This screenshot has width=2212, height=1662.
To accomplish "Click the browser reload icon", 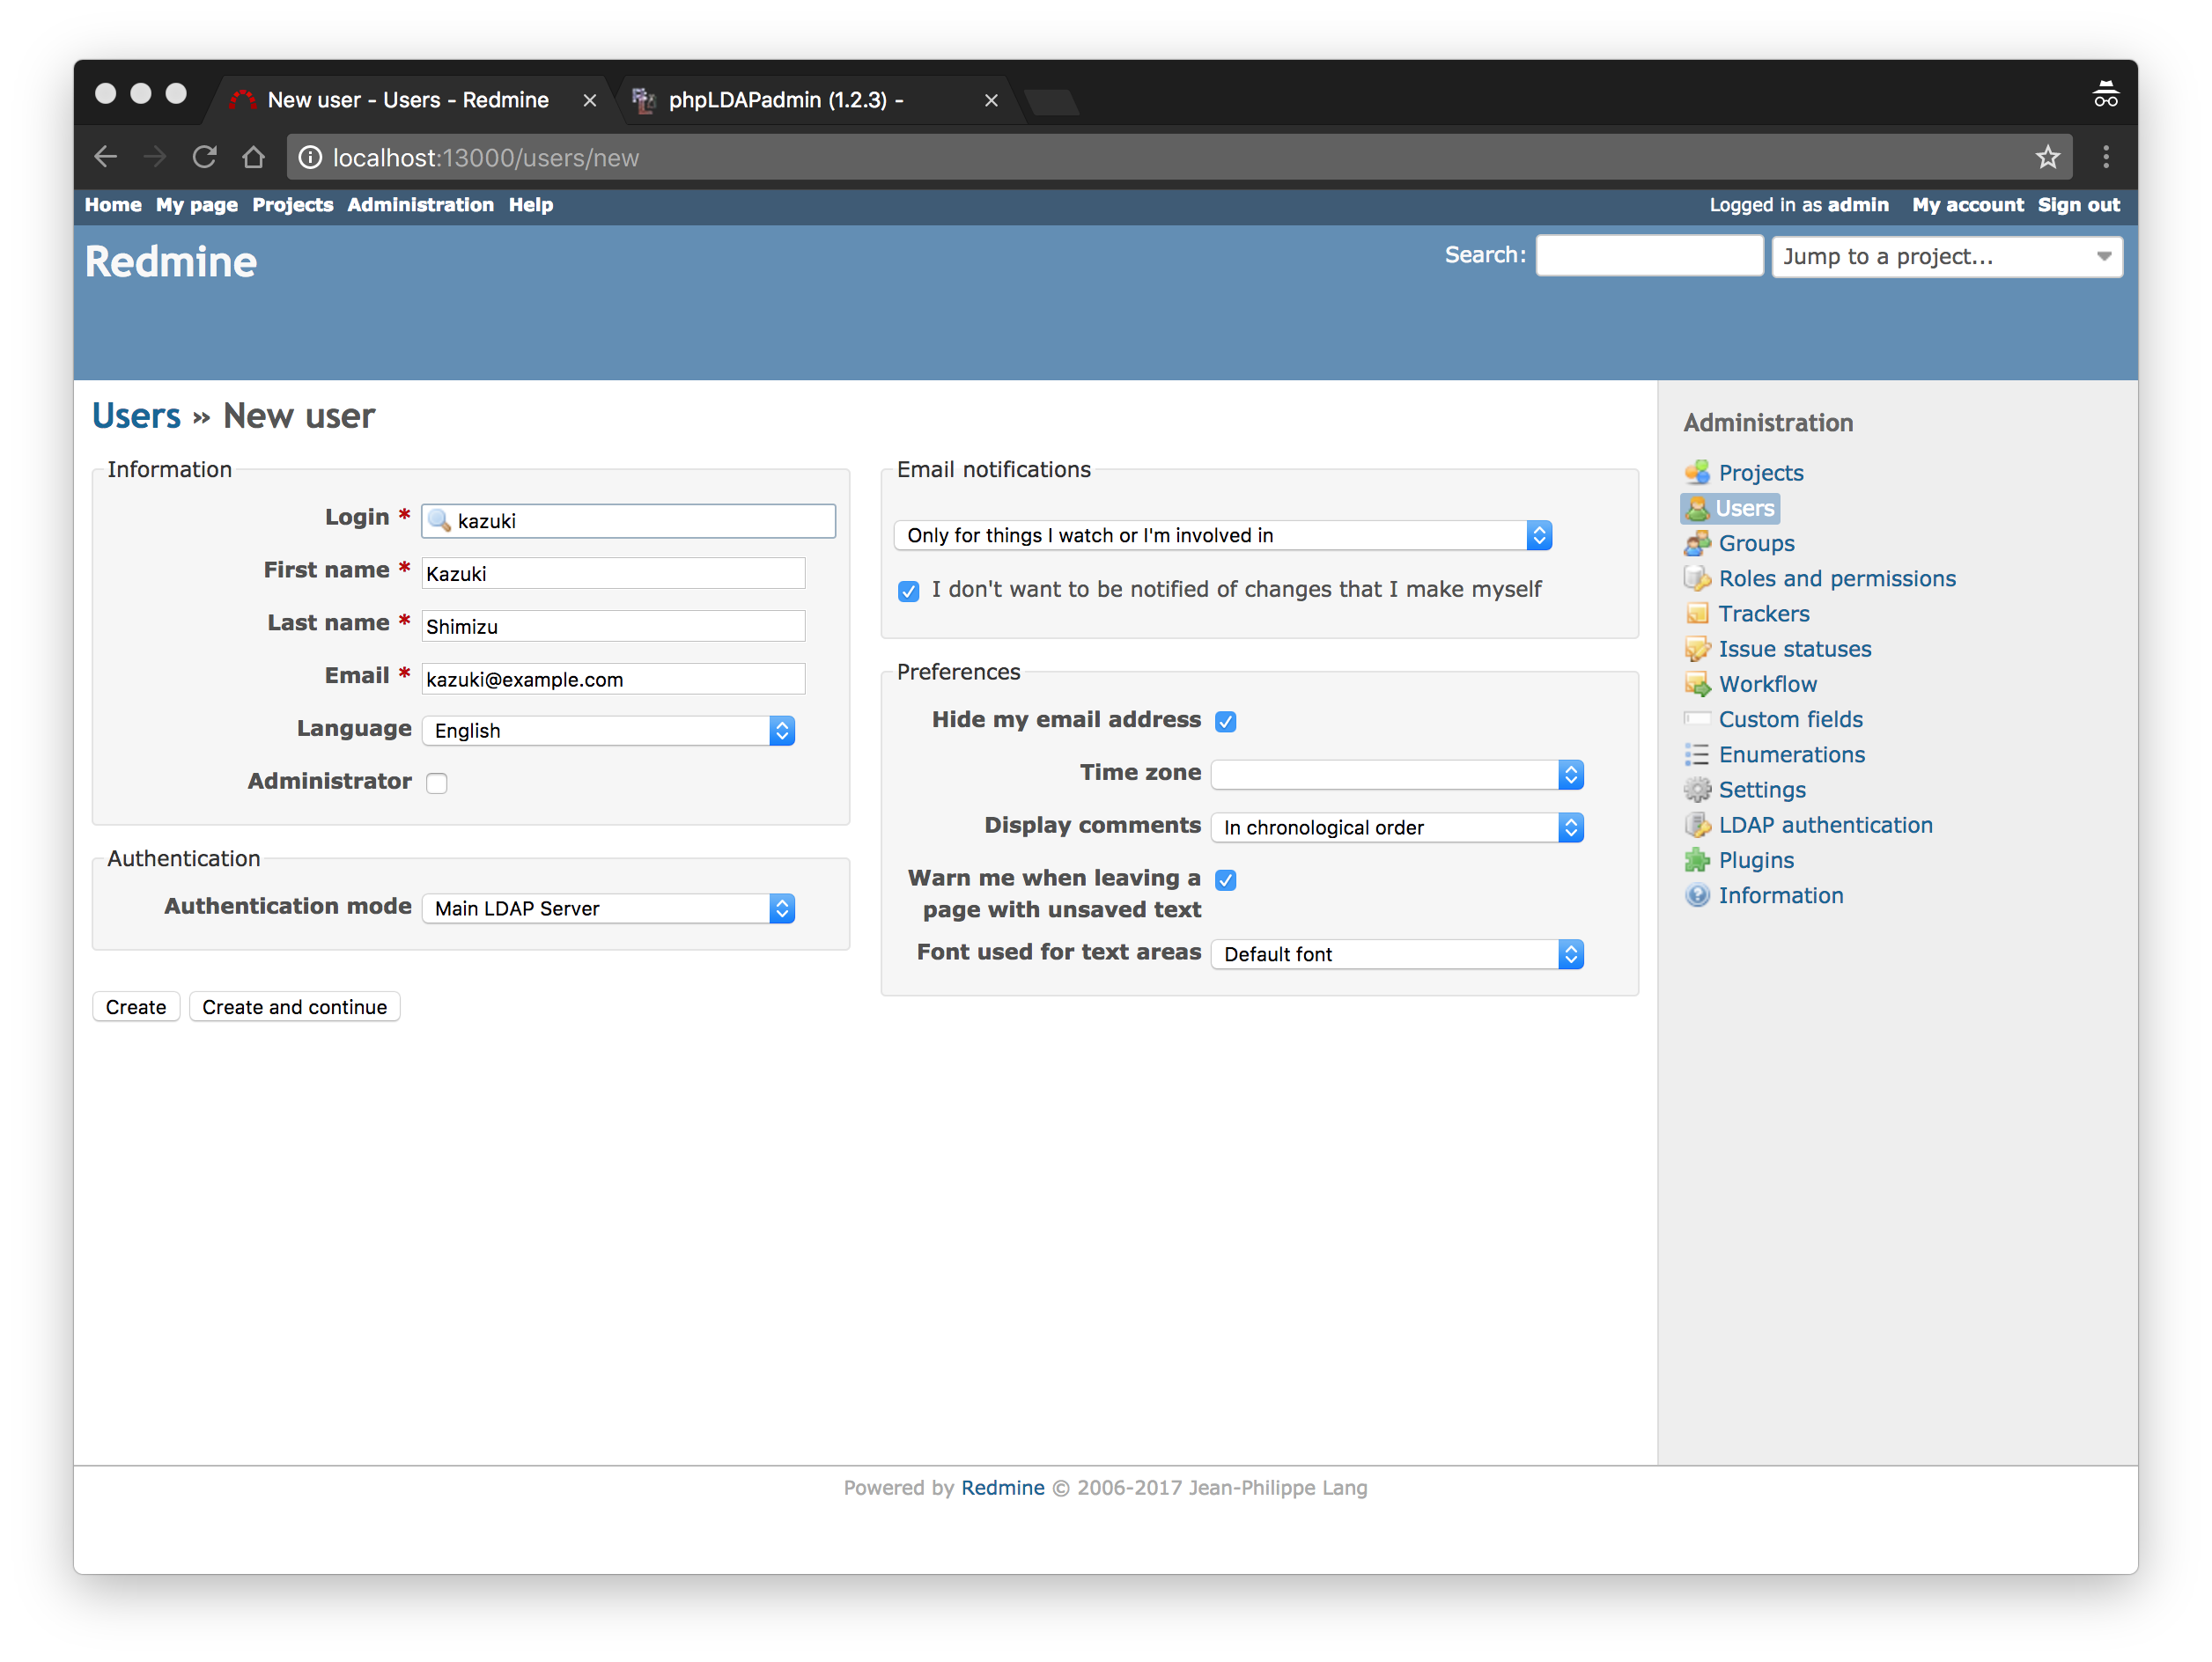I will click(x=204, y=157).
